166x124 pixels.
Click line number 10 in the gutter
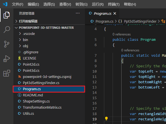pyautogui.click(x=94, y=71)
